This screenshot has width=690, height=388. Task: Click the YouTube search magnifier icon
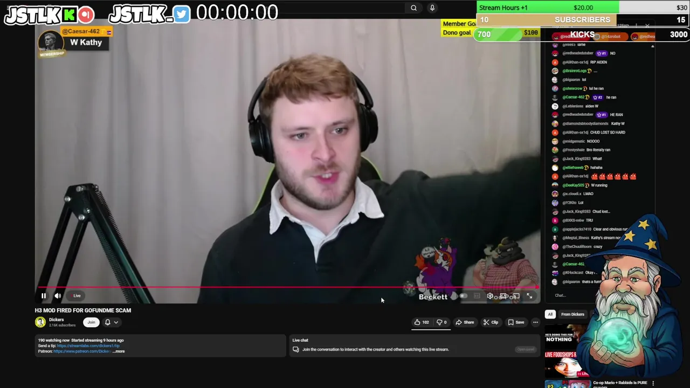pyautogui.click(x=413, y=8)
